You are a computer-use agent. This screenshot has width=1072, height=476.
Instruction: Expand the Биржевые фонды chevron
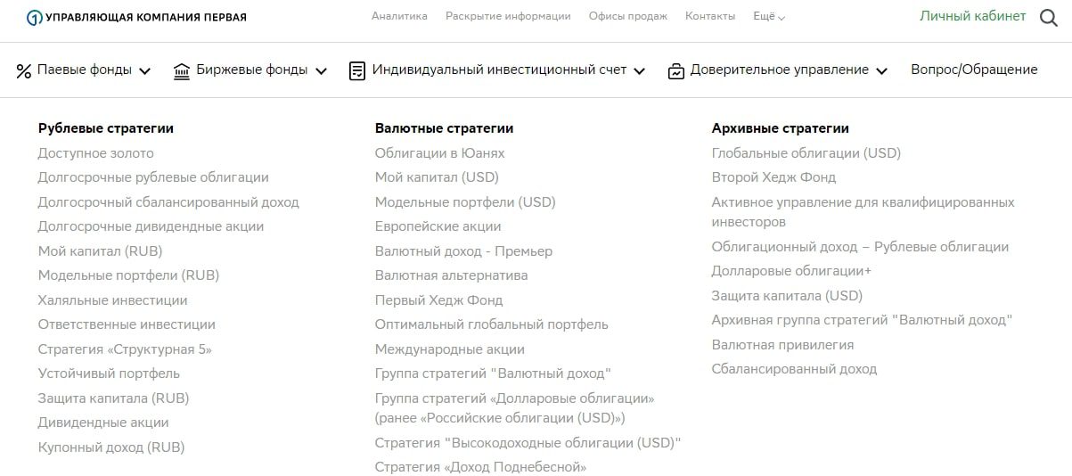[321, 71]
